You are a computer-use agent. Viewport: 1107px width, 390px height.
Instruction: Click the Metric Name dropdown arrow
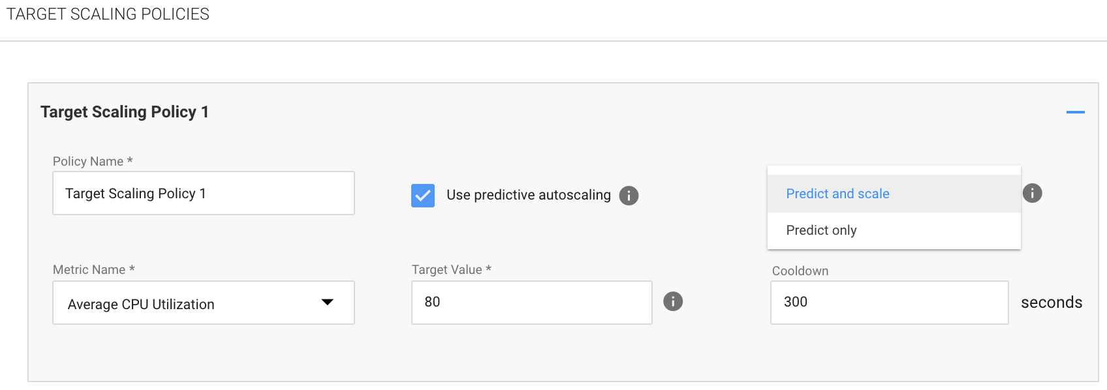(328, 302)
